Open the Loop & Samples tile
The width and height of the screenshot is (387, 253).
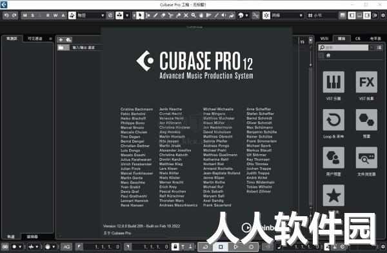click(333, 120)
